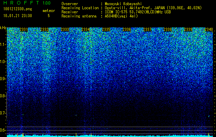Click the file name 1001212330.png

coord(18,9)
